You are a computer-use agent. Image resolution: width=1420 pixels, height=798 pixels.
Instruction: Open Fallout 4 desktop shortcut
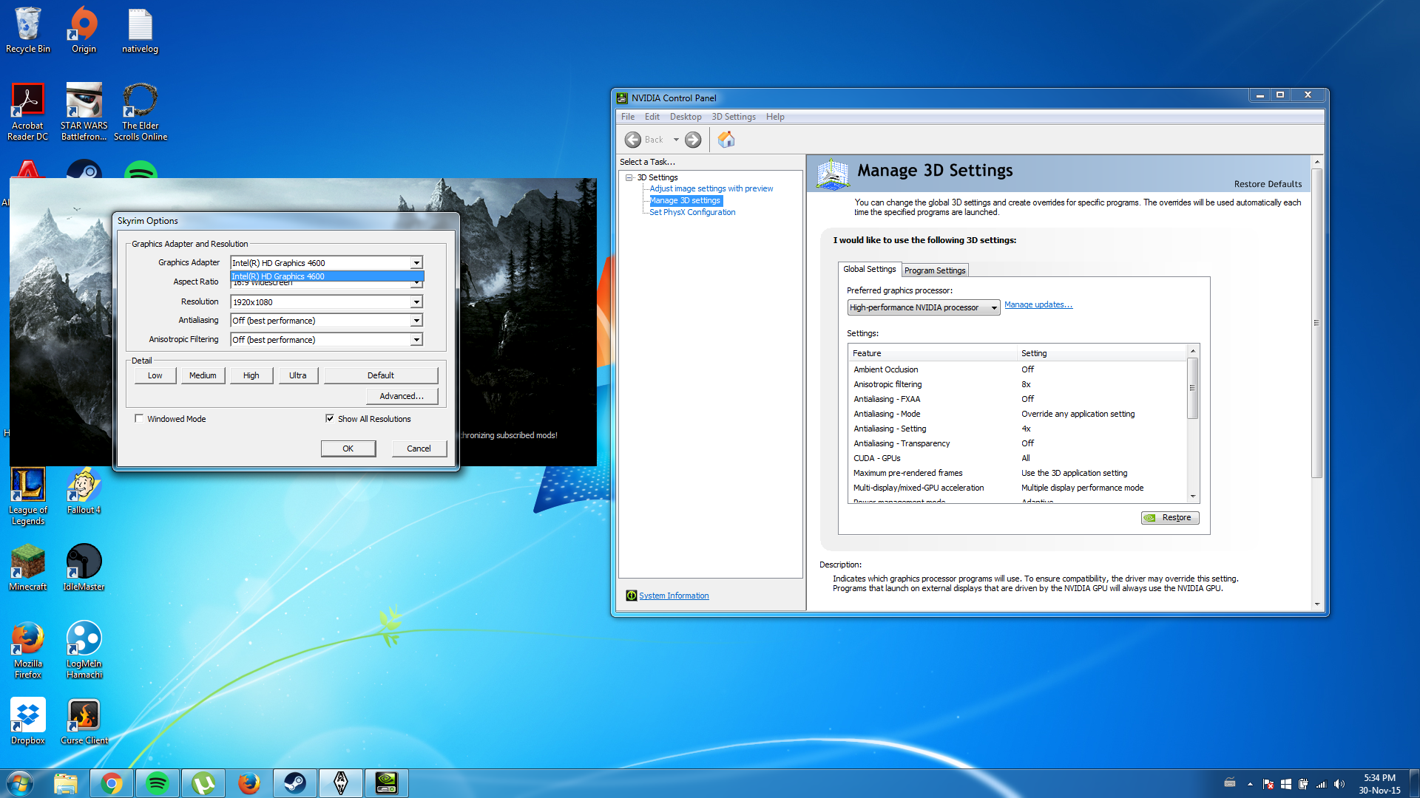(x=84, y=491)
